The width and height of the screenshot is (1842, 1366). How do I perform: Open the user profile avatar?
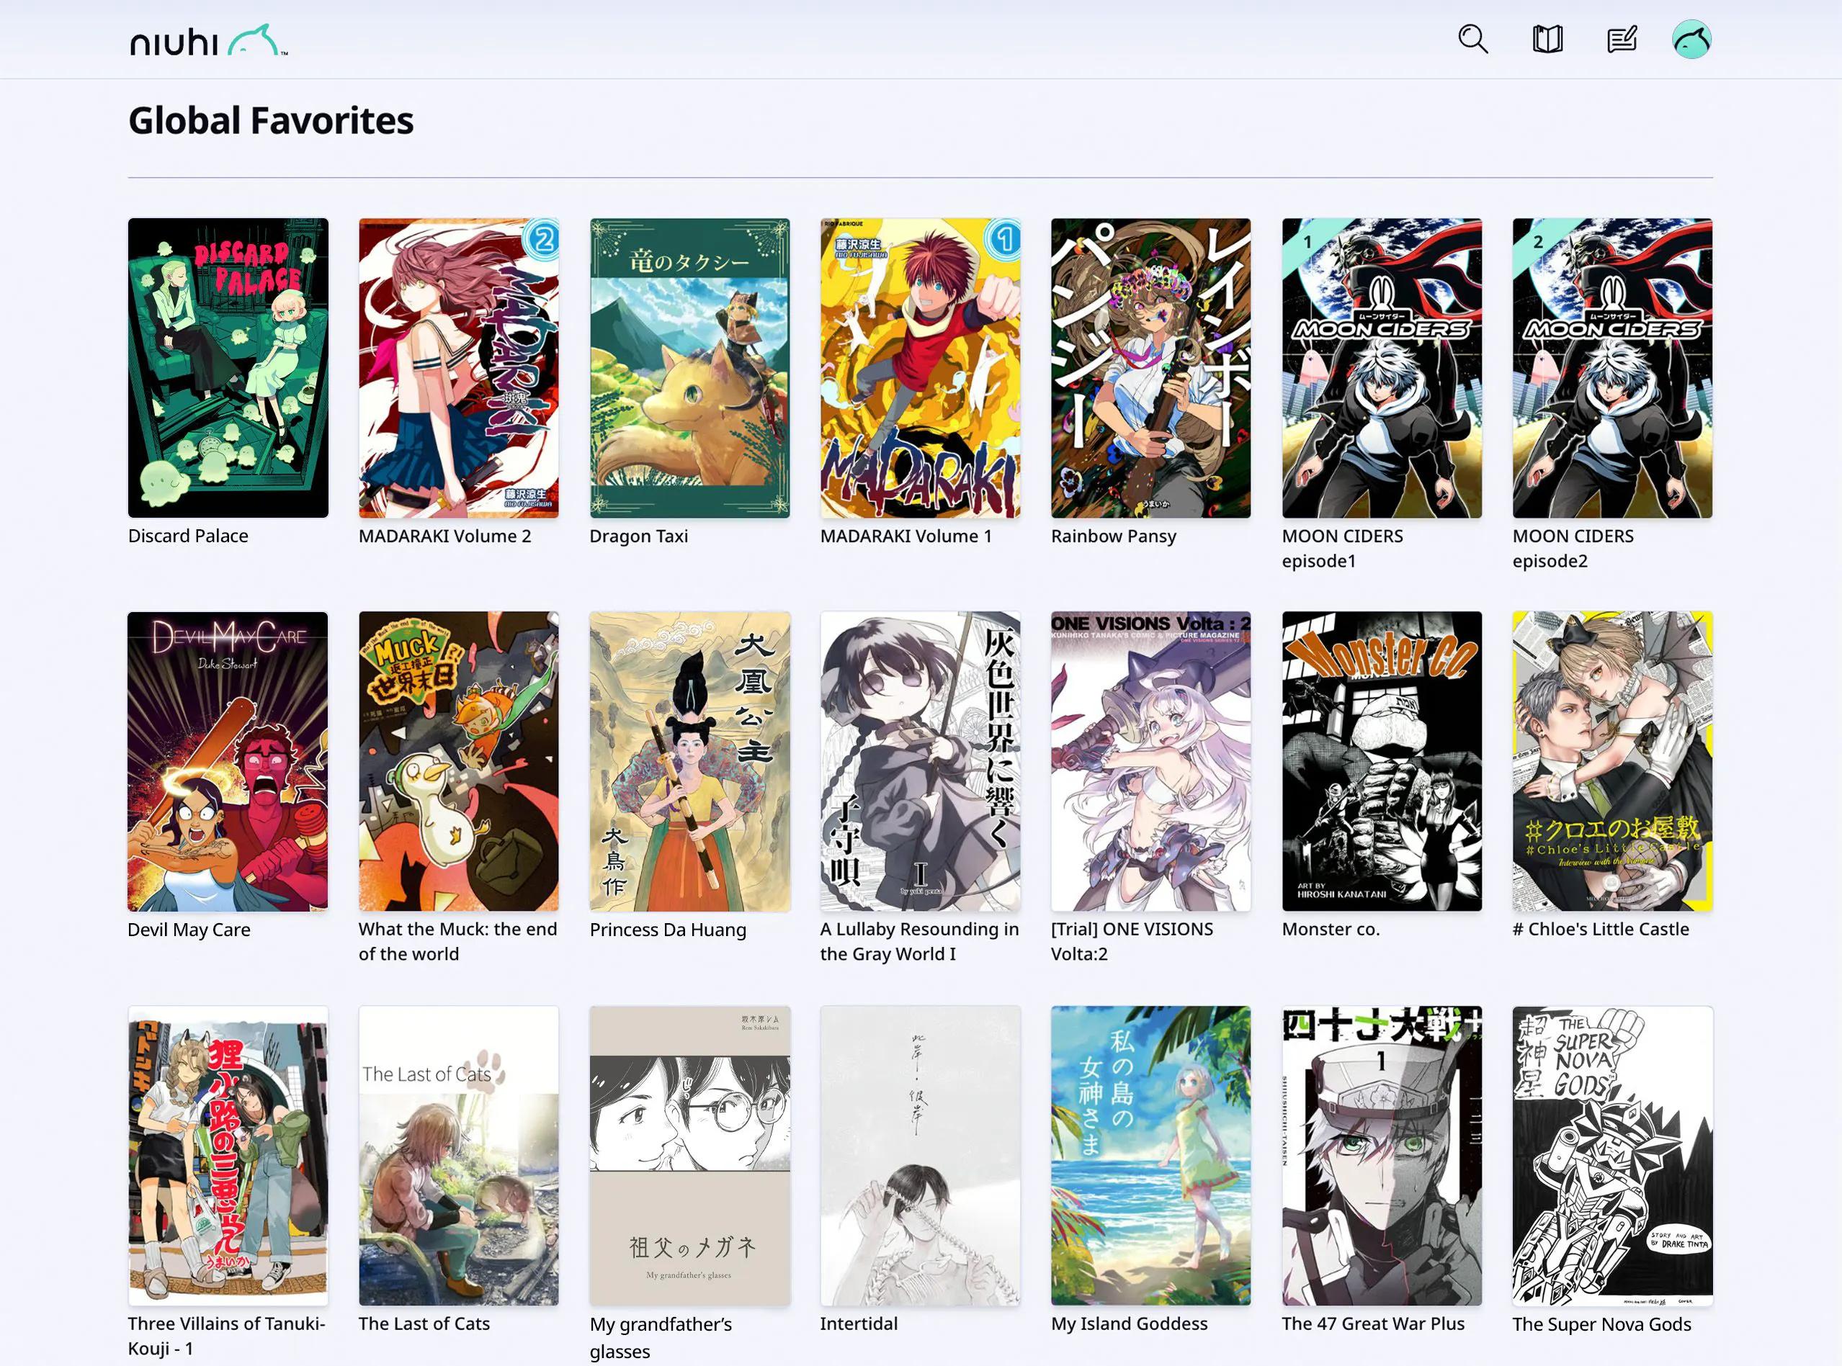click(1691, 39)
